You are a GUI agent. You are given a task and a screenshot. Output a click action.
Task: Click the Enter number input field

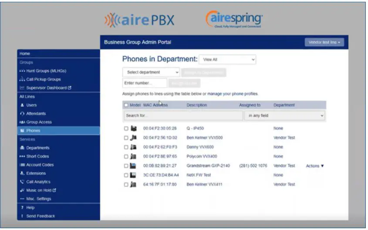(145, 83)
